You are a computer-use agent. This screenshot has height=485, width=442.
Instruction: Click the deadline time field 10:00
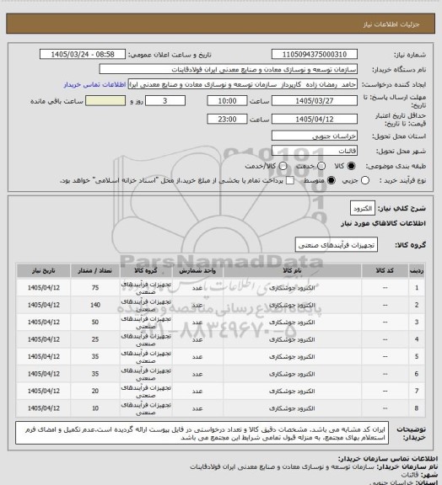pyautogui.click(x=227, y=101)
